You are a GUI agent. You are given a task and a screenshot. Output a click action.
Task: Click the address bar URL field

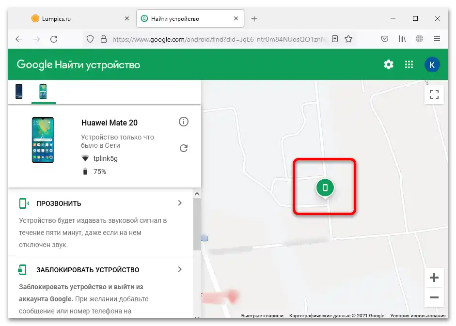click(x=219, y=39)
